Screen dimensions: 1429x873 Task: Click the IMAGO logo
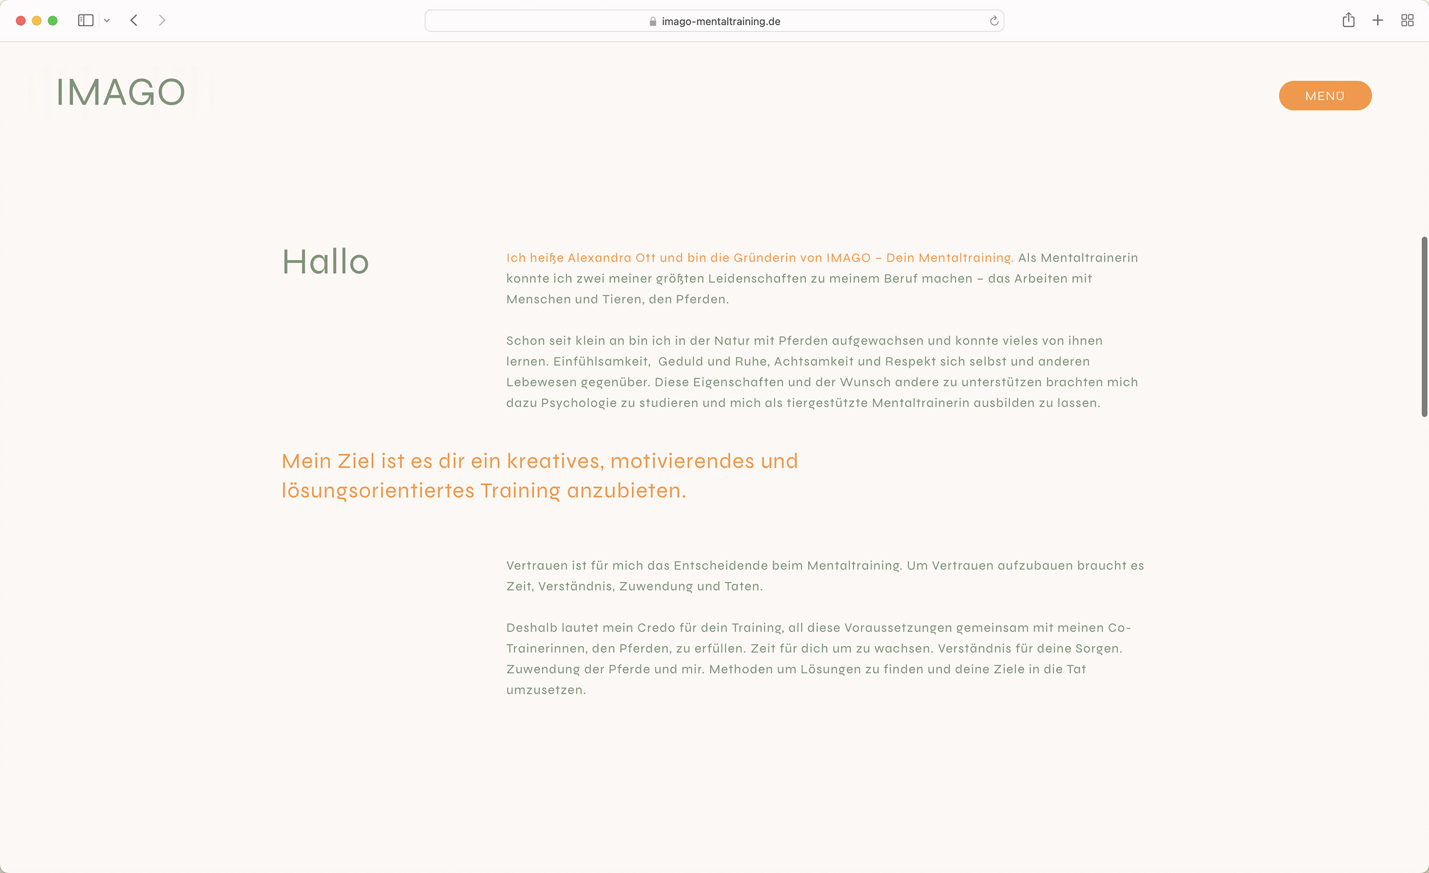[121, 92]
